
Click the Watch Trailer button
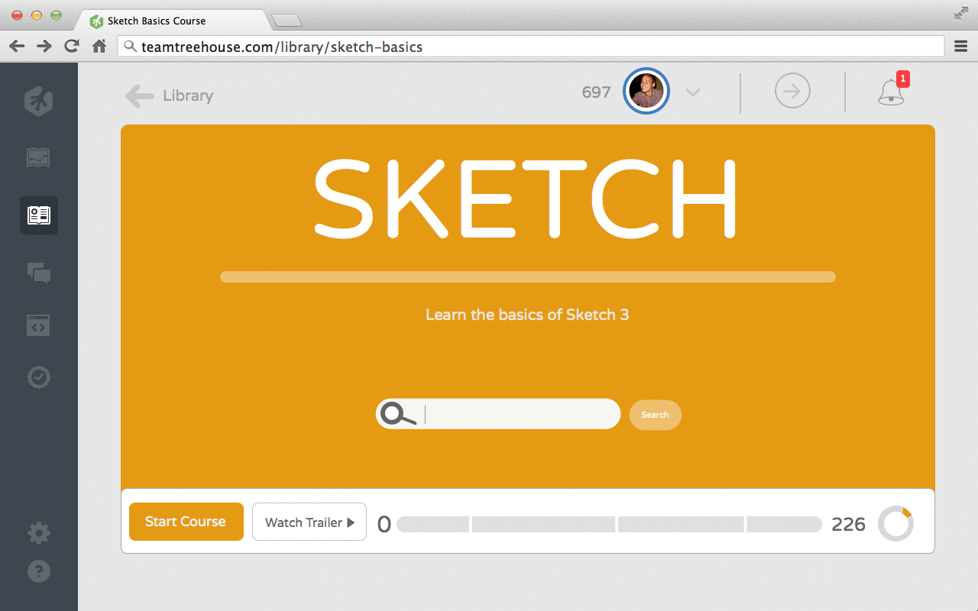coord(309,522)
